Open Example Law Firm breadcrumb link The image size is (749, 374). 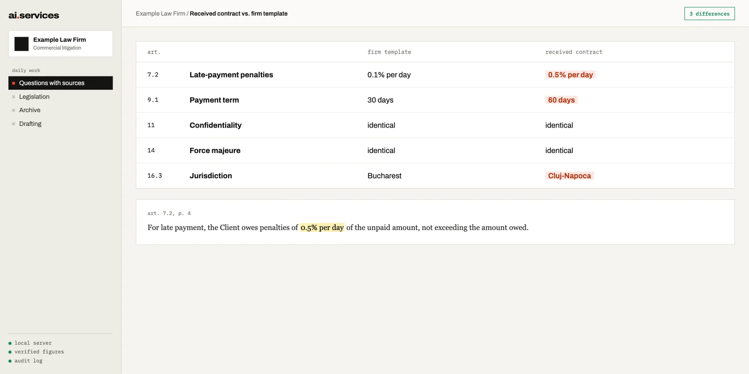point(161,14)
